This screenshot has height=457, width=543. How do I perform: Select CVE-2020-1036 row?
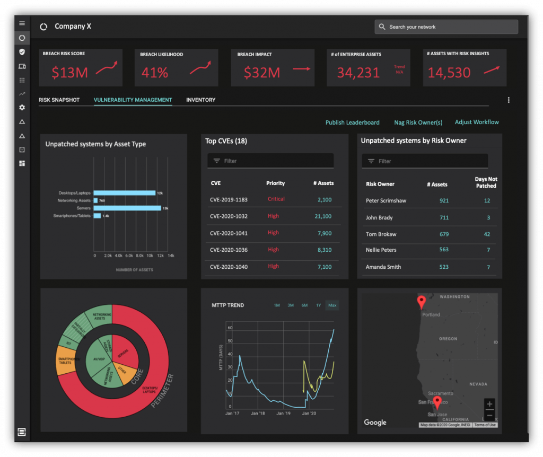273,250
